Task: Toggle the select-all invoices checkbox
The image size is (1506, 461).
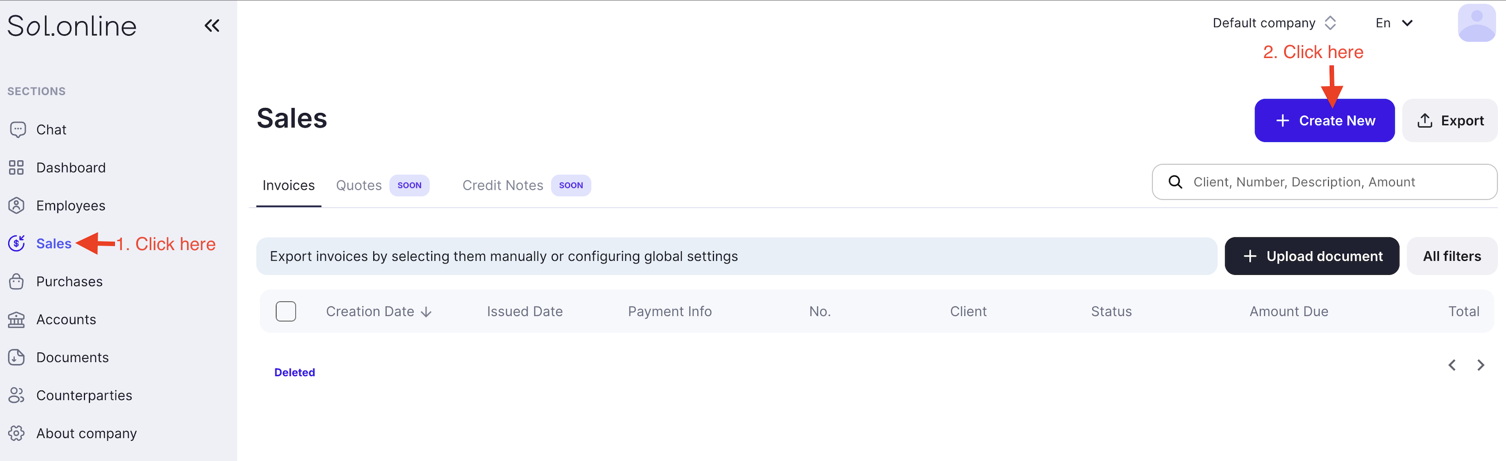Action: (286, 311)
